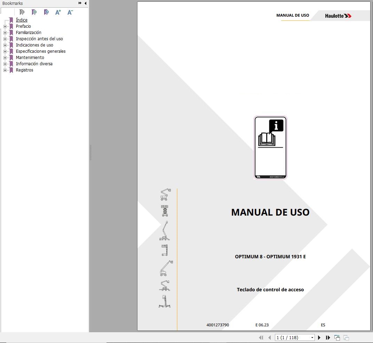Screen dimensions: 373x343
Task: Delete the selected bookmark
Action: [22, 12]
